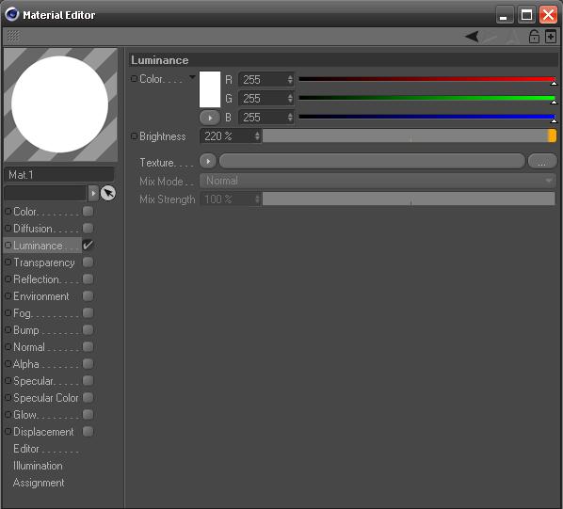Click the back arrow in the editor toolbar
The image size is (563, 509).
[x=472, y=37]
